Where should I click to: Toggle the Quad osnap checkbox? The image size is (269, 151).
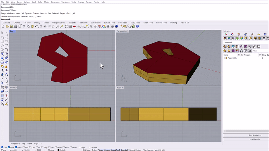(56, 147)
